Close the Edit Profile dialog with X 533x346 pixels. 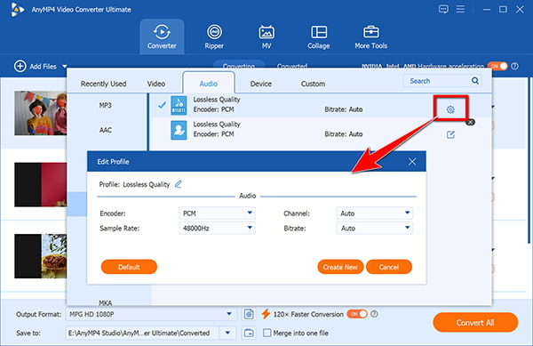(x=412, y=162)
